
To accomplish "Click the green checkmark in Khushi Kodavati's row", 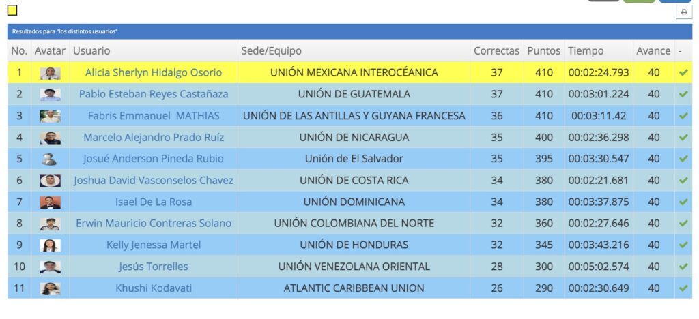I will [683, 288].
